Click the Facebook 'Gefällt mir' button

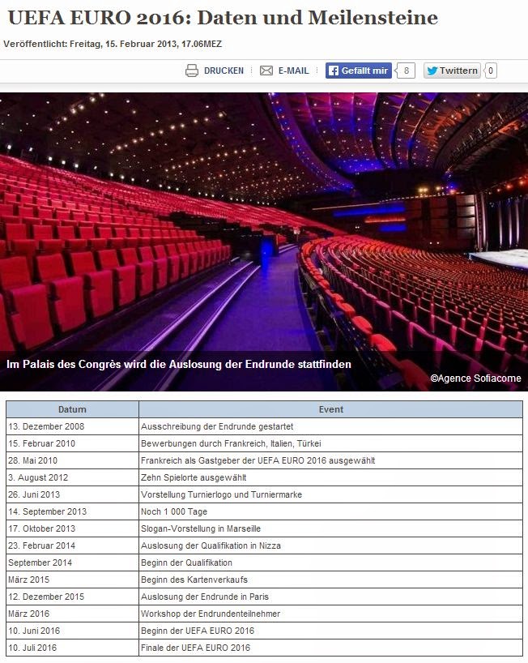point(359,71)
